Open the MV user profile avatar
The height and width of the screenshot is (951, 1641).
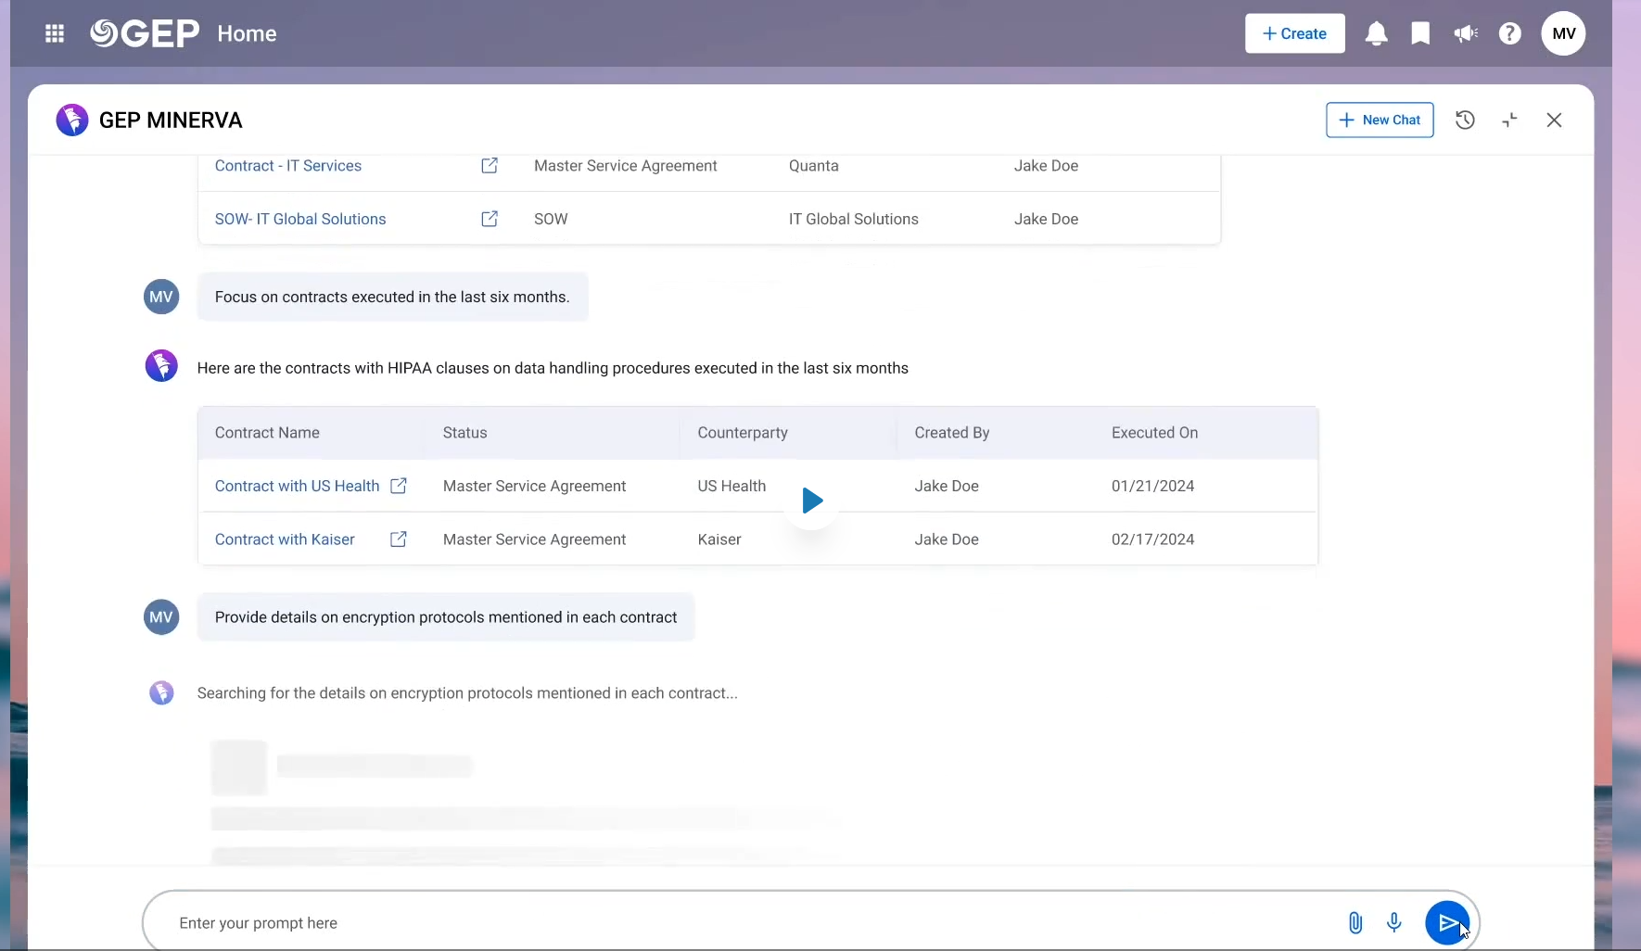pyautogui.click(x=1563, y=34)
